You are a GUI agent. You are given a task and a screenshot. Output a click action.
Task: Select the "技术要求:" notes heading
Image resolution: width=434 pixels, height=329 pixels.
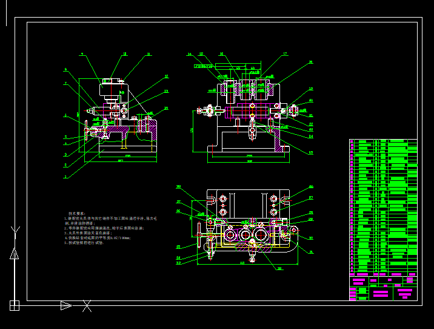point(76,214)
